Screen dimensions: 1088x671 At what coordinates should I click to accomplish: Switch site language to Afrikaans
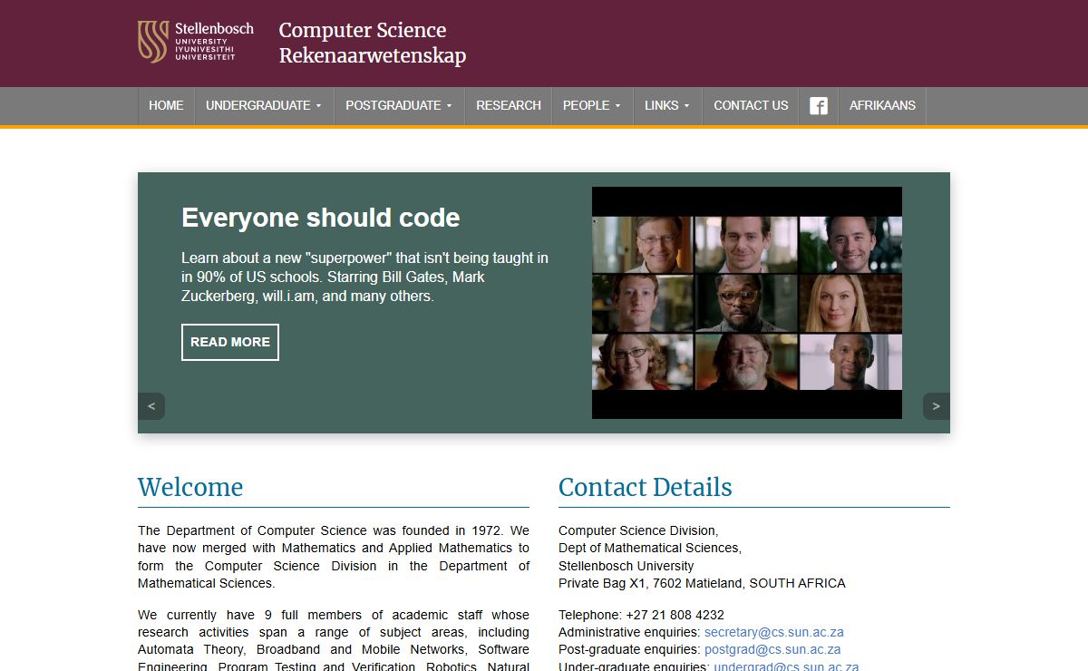[881, 106]
